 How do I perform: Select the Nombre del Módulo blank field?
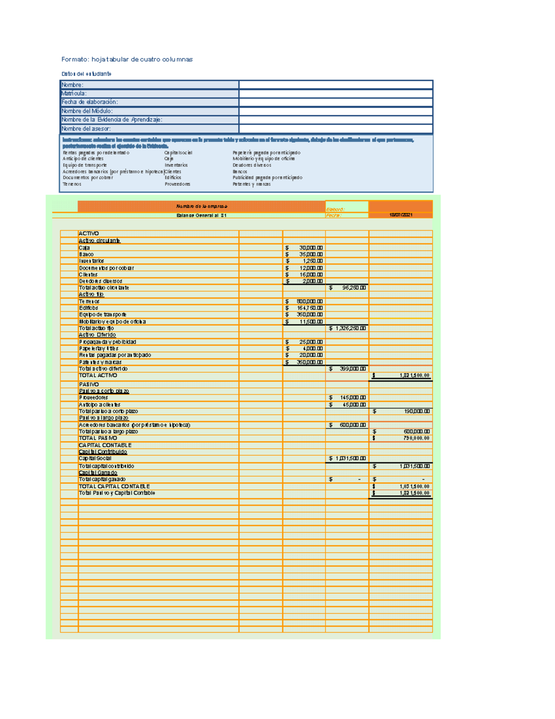[x=335, y=111]
